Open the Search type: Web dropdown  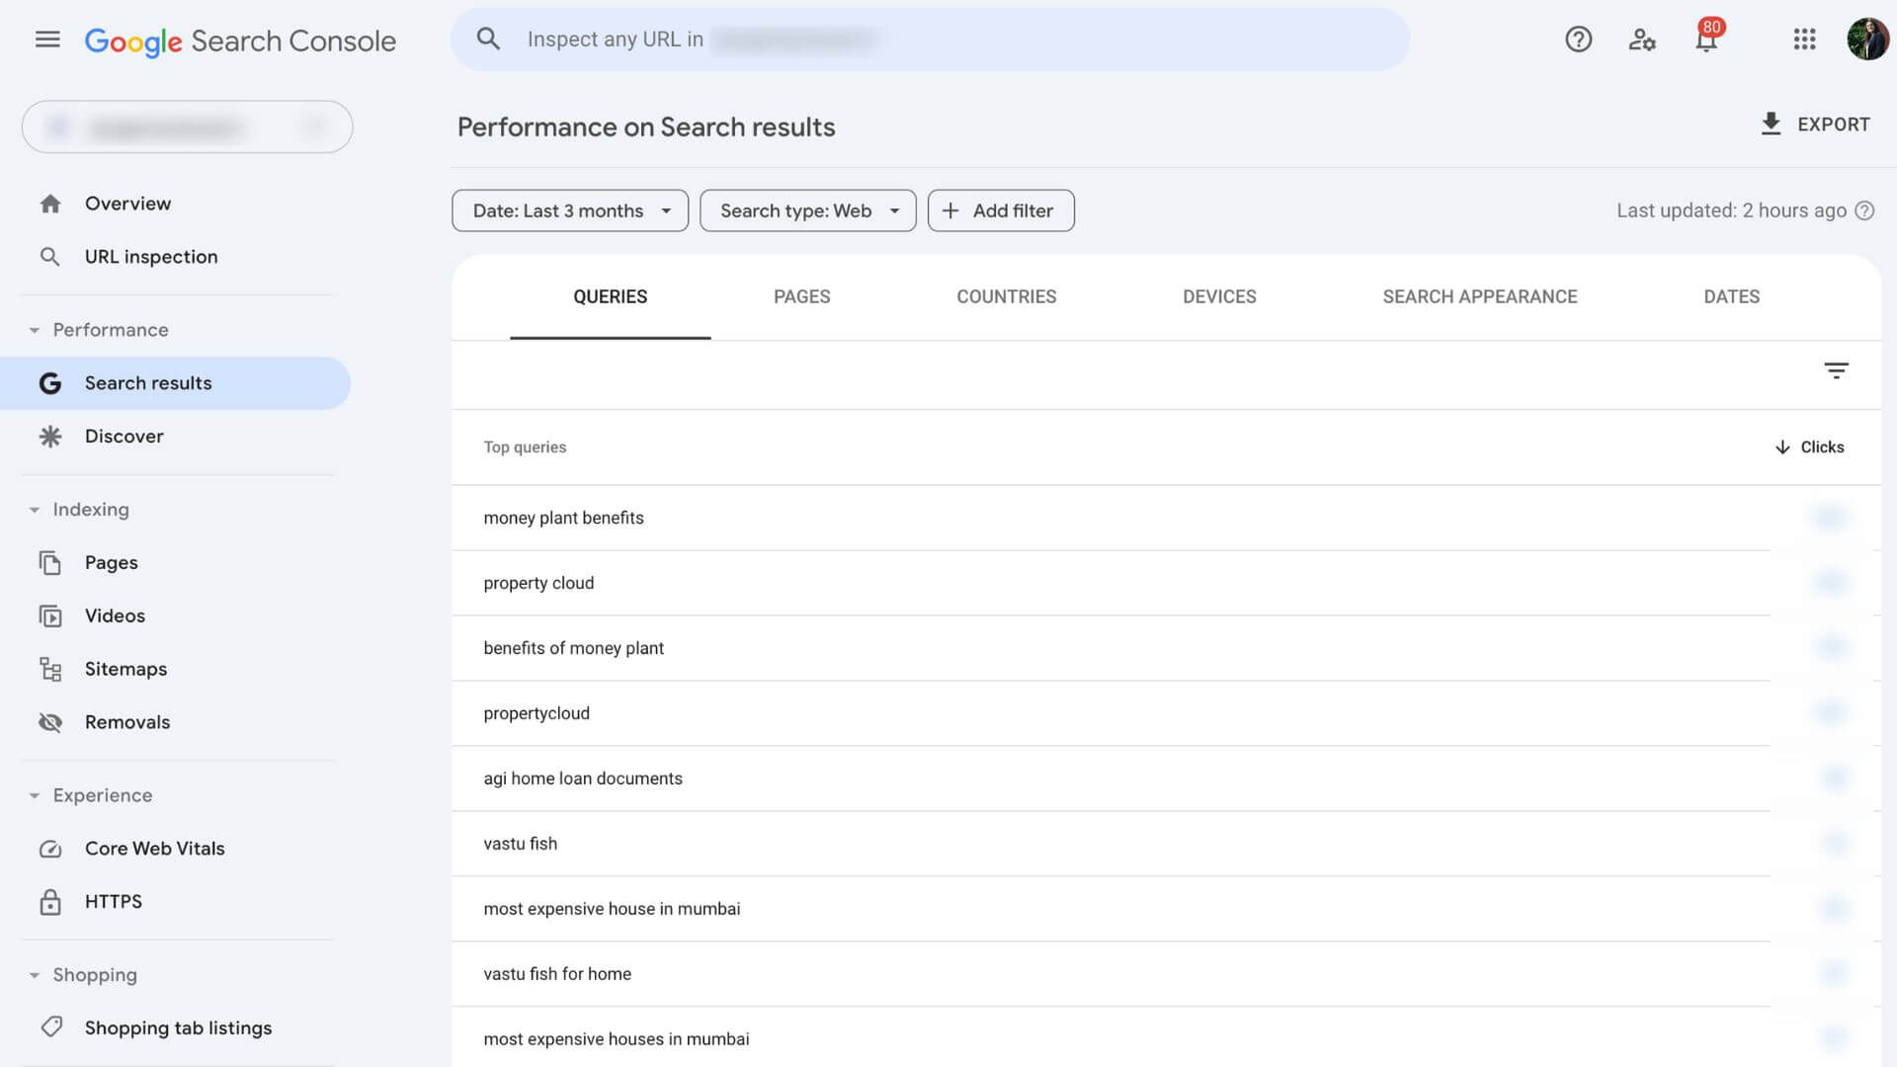pyautogui.click(x=807, y=210)
